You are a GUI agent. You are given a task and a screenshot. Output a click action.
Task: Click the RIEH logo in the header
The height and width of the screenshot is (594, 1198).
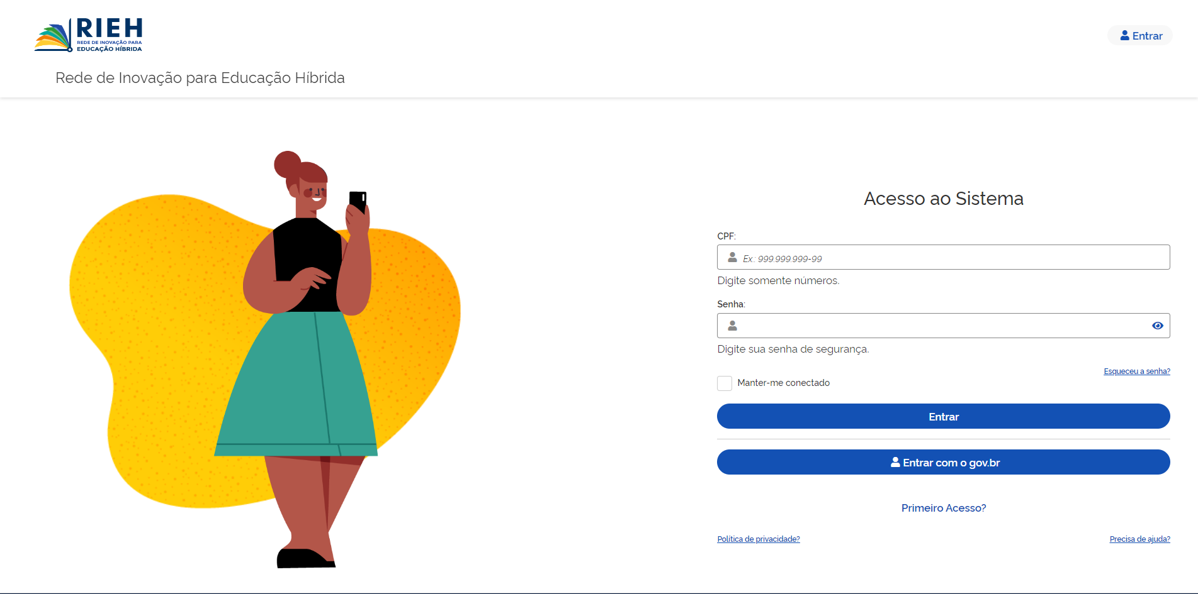pyautogui.click(x=89, y=35)
